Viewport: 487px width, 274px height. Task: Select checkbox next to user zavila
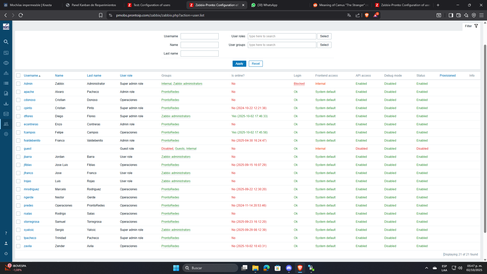[x=18, y=246]
